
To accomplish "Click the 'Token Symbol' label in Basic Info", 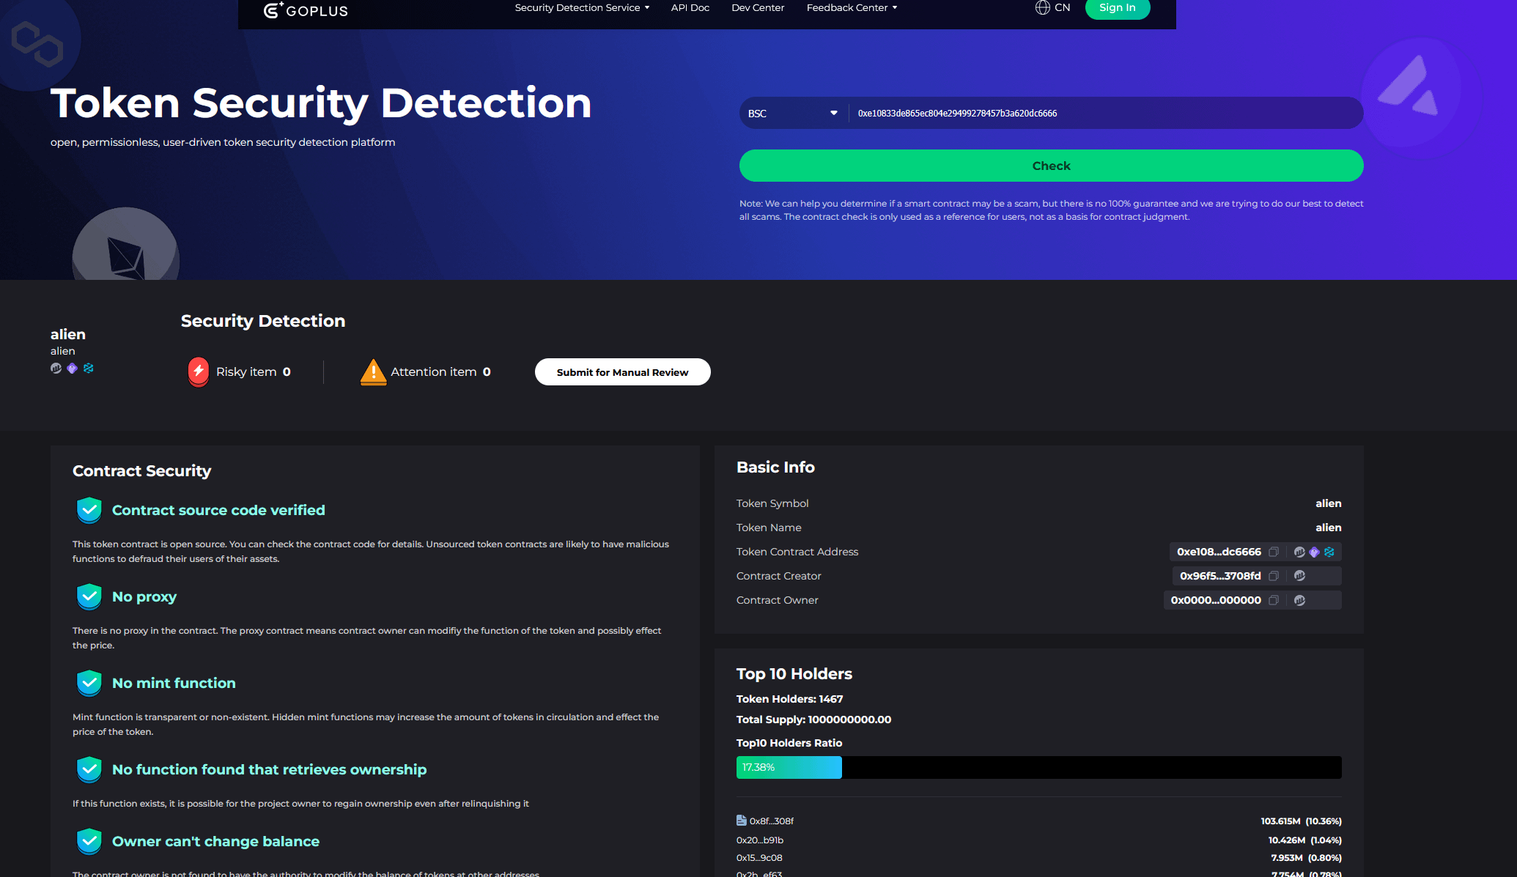I will coord(772,503).
